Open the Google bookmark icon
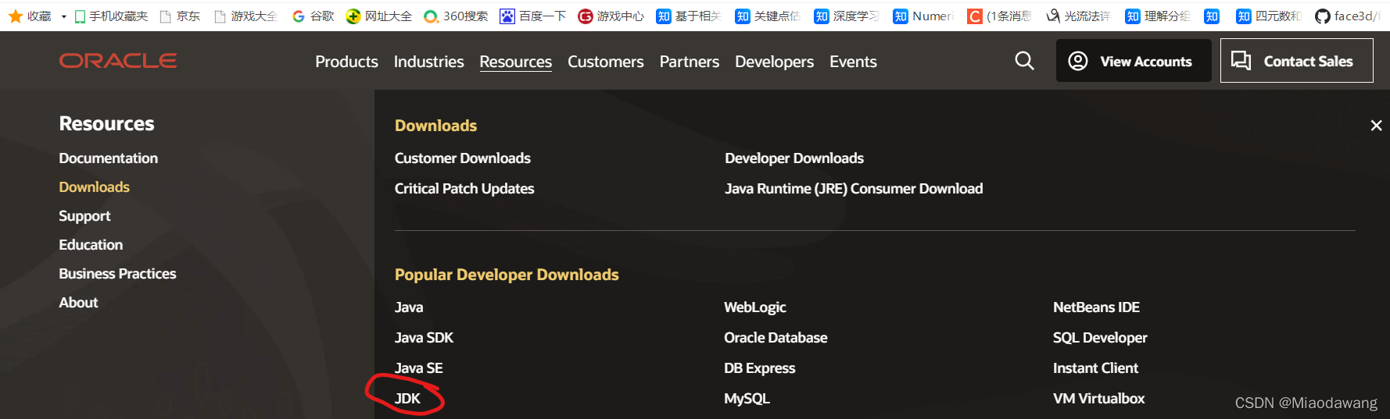1390x419 pixels. (x=299, y=16)
